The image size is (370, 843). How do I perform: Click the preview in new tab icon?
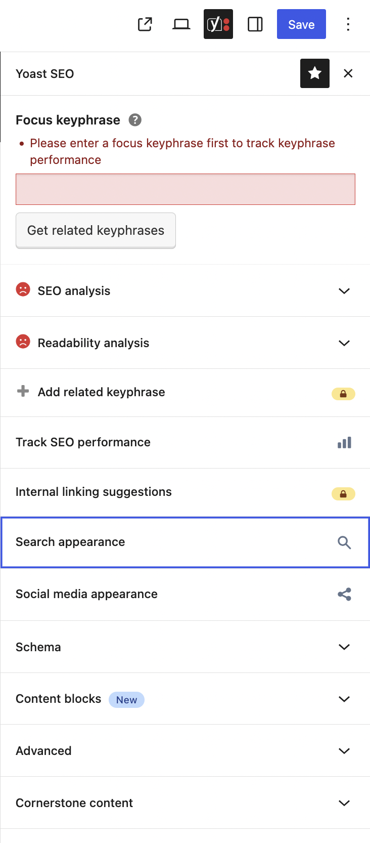pyautogui.click(x=145, y=24)
